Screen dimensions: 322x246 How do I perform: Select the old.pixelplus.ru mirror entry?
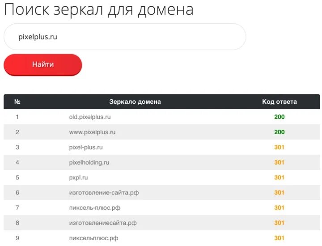point(90,117)
